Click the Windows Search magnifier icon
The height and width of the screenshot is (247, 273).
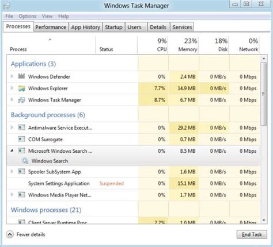(x=25, y=161)
